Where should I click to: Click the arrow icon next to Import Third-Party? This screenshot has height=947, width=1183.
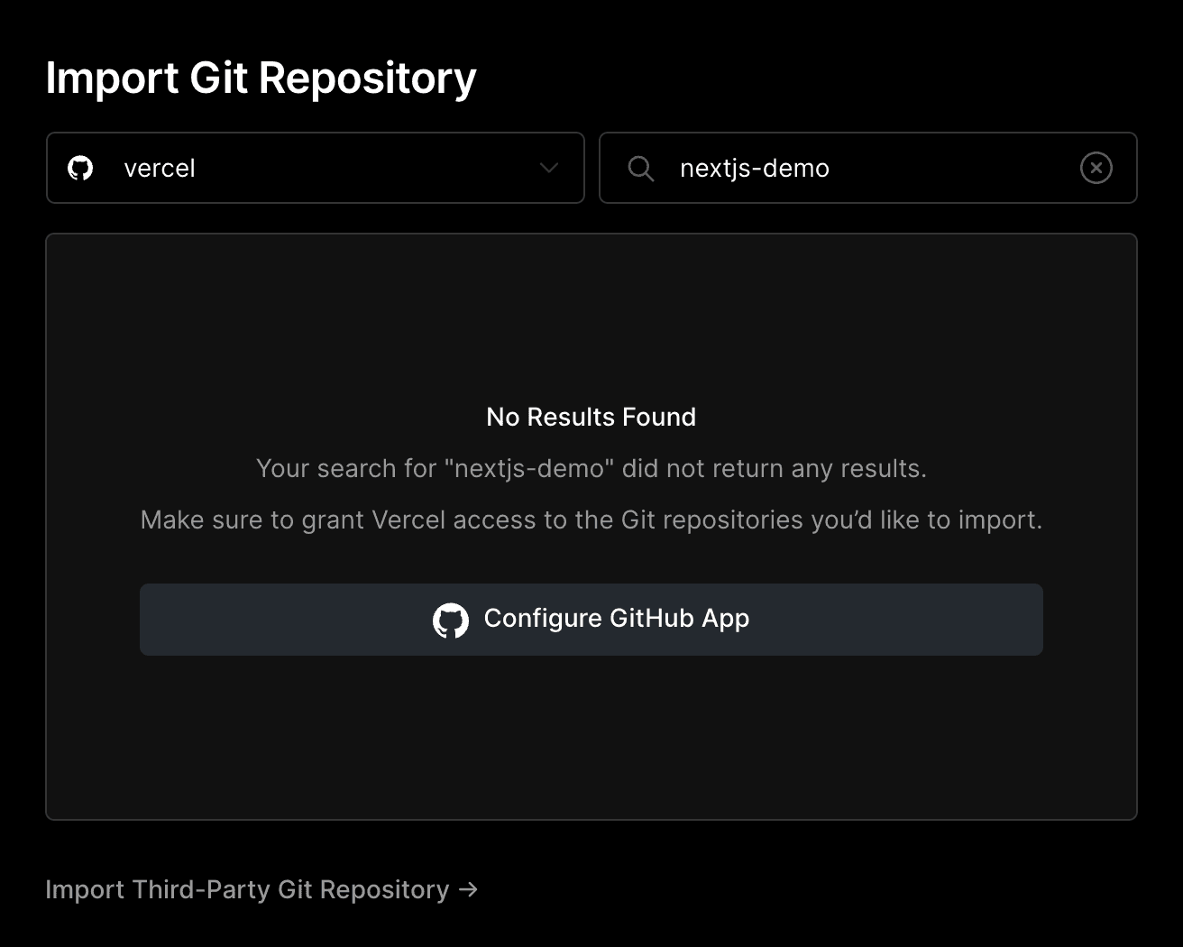468,890
